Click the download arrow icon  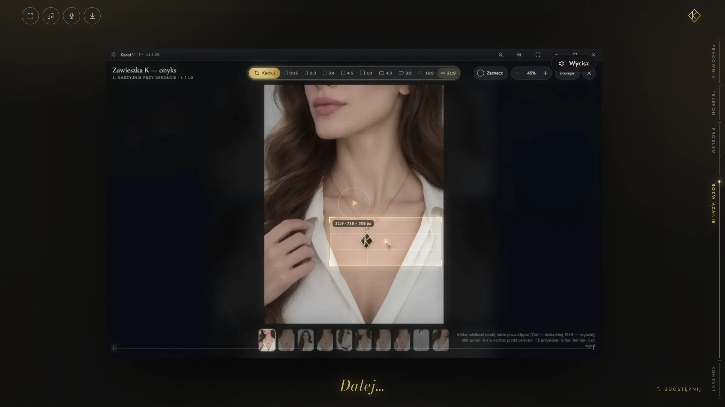tap(92, 16)
